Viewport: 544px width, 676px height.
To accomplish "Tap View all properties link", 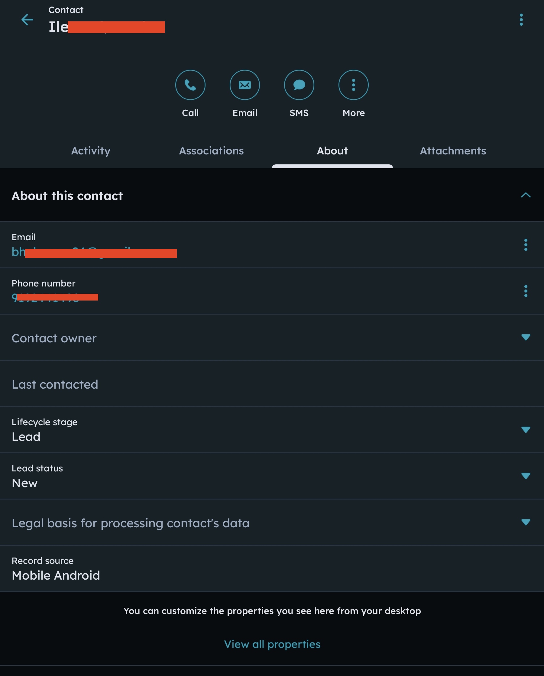I will click(x=272, y=644).
